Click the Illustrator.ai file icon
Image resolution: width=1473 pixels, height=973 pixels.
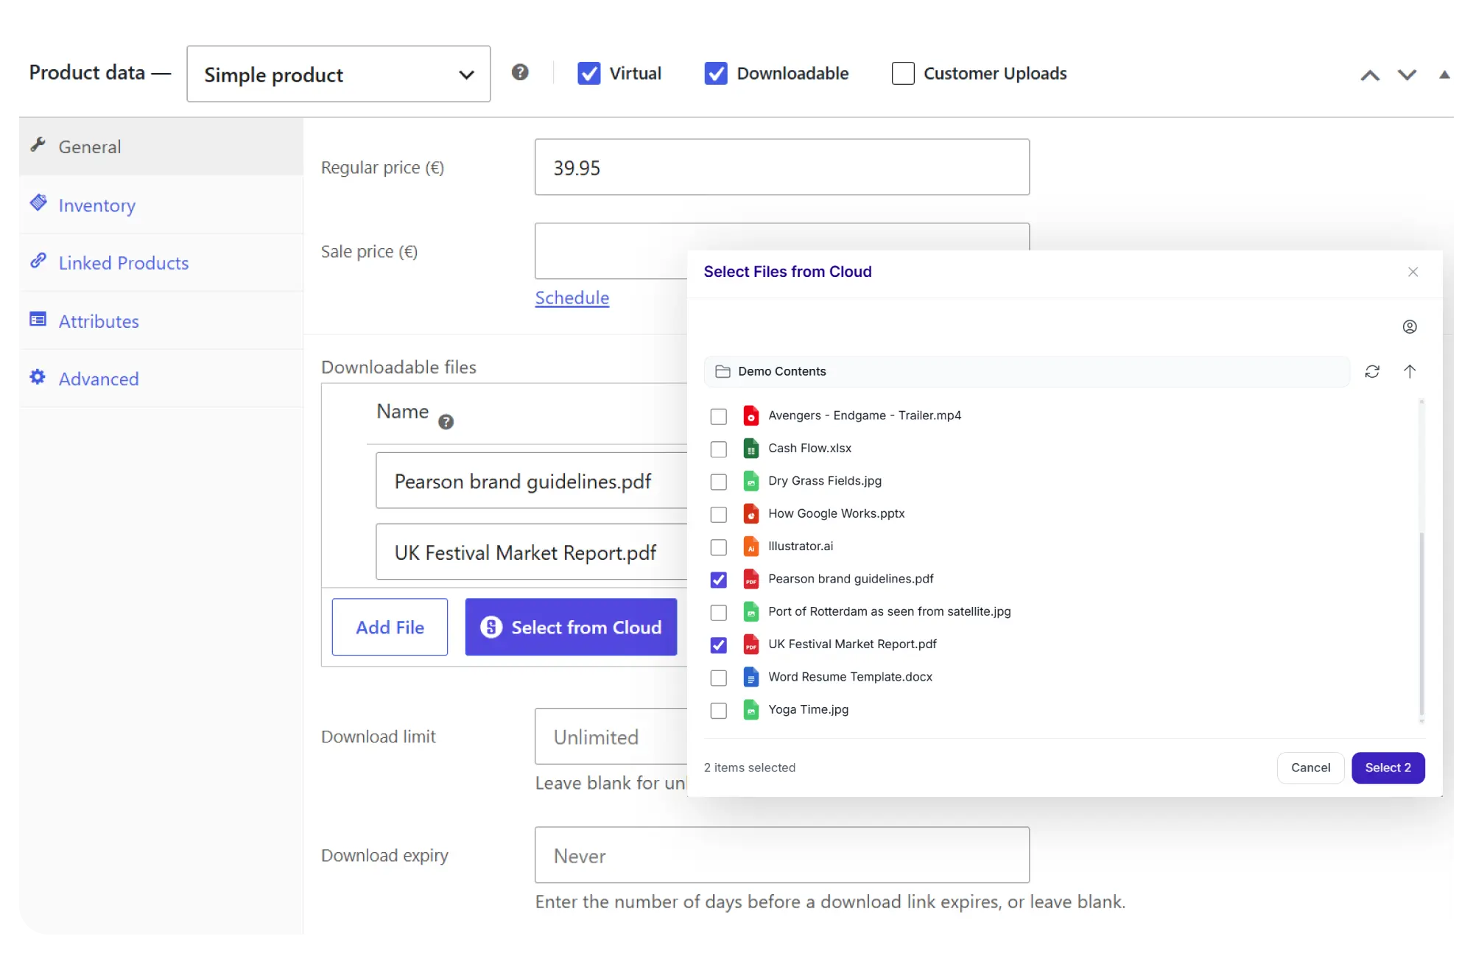point(750,547)
